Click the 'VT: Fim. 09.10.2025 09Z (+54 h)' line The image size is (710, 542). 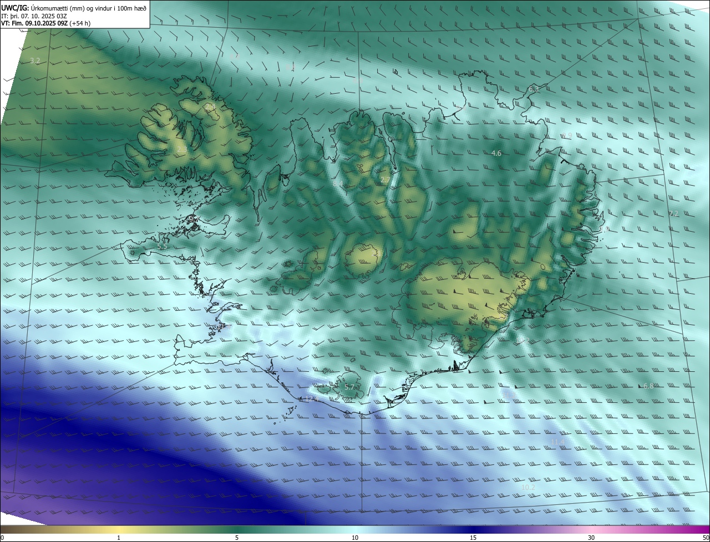point(45,23)
